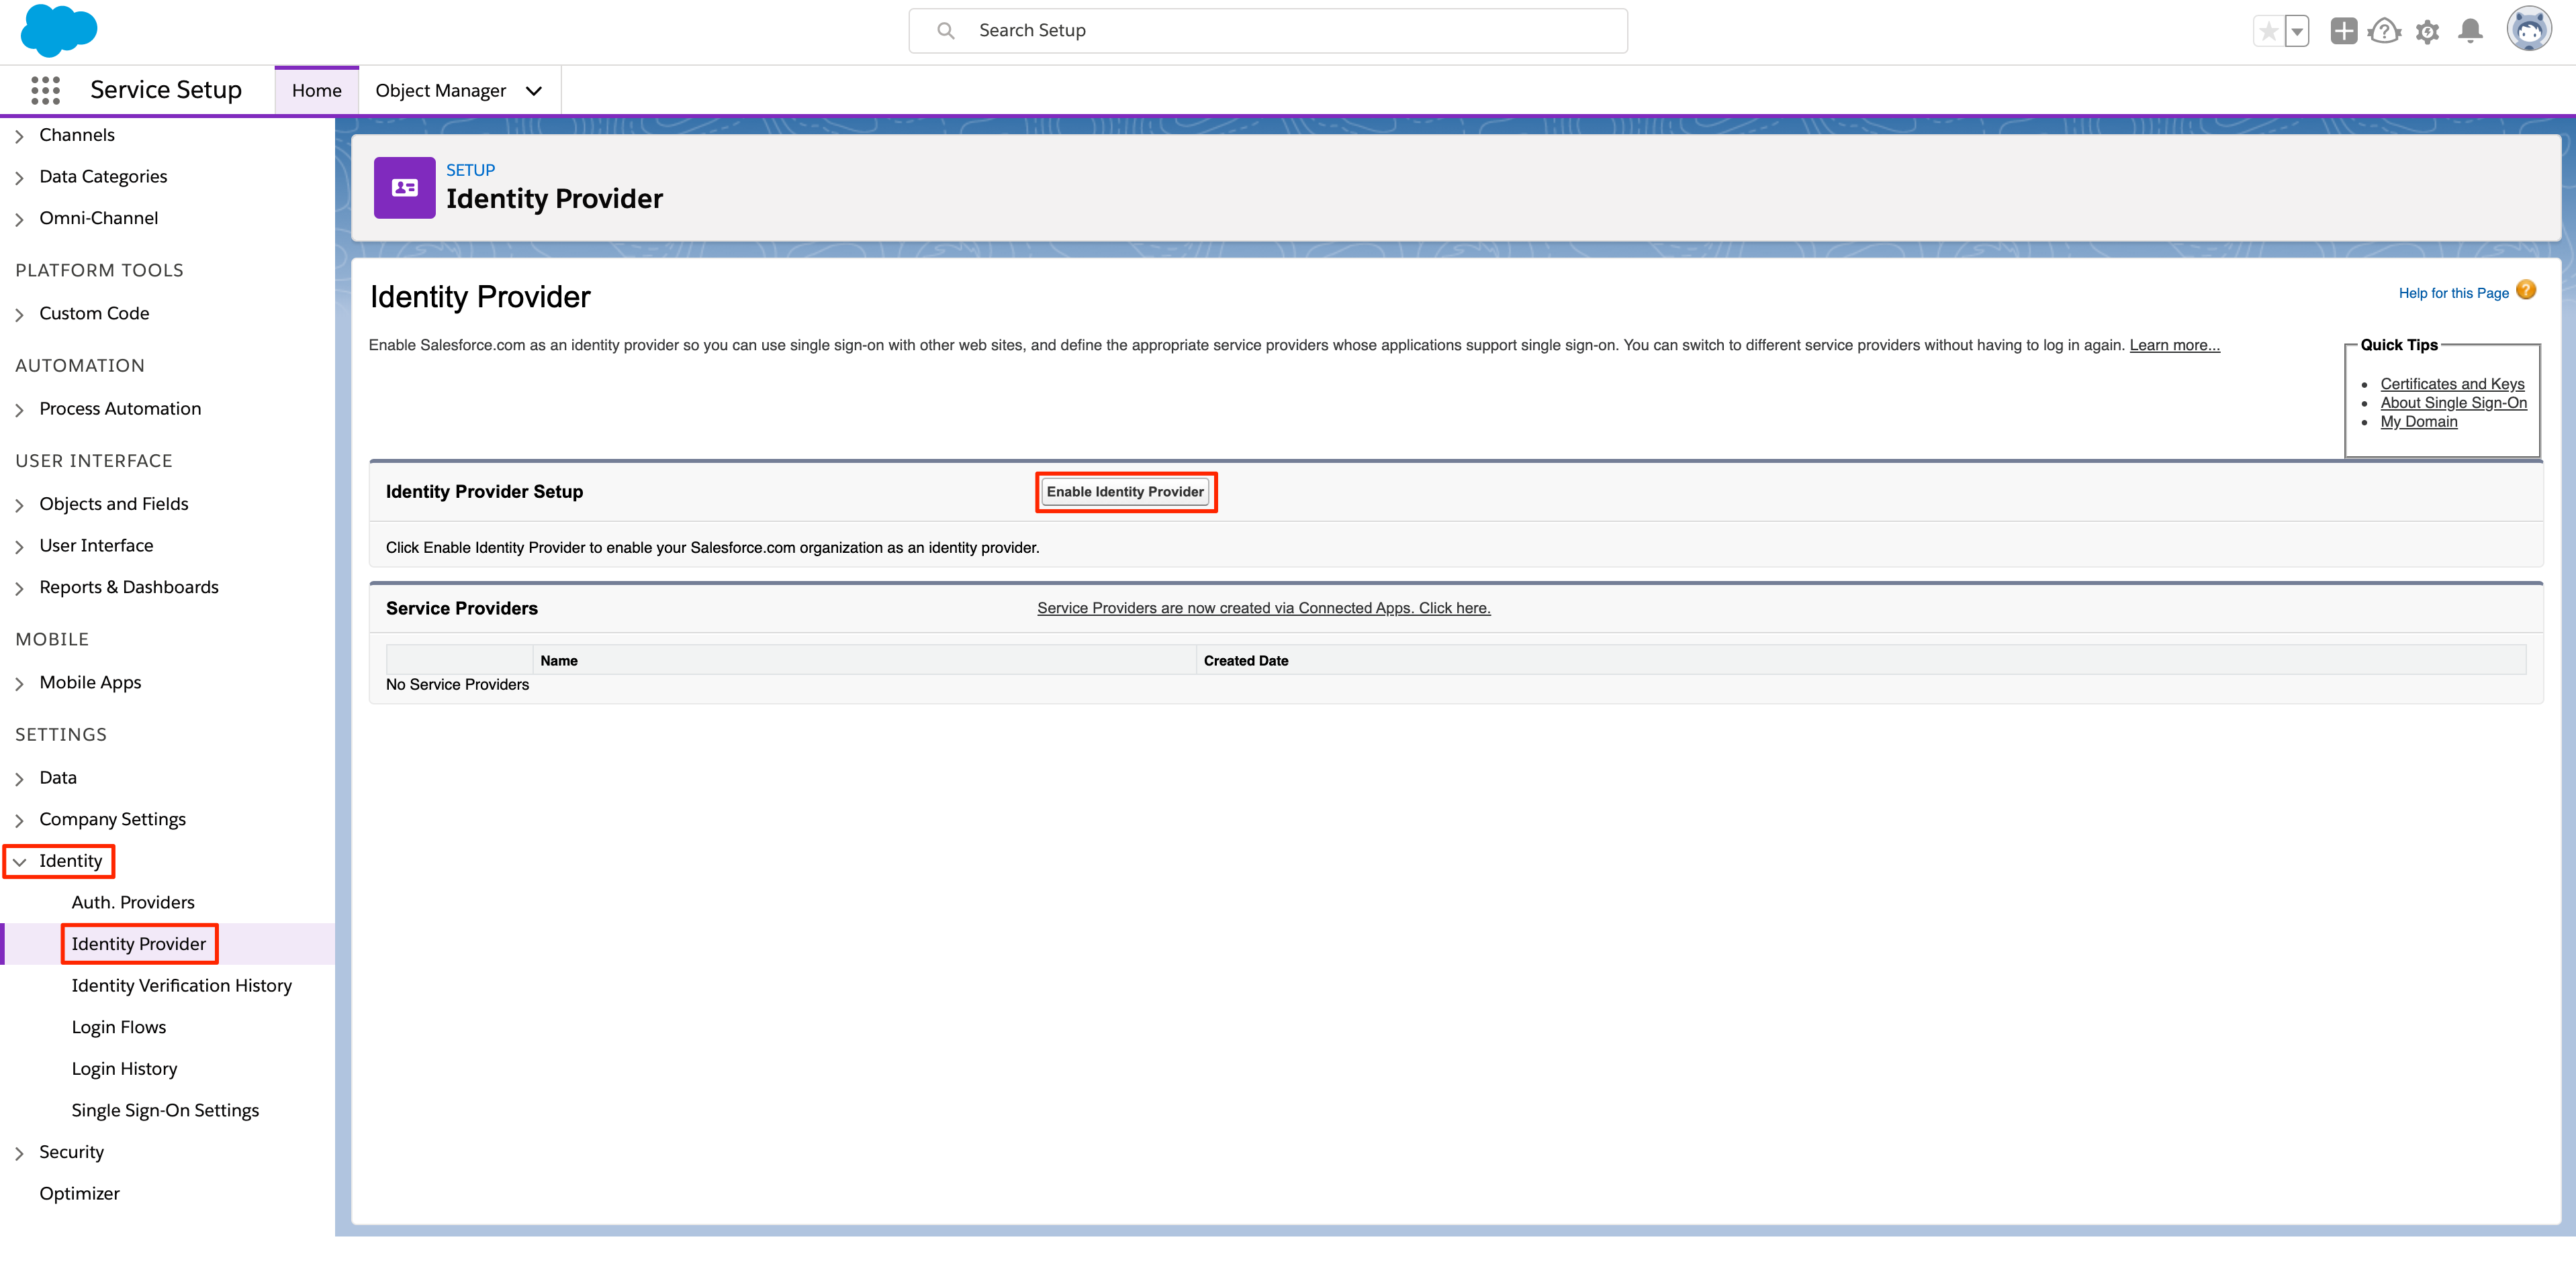Open the Global Actions plus icon
This screenshot has height=1264, width=2576.
(2343, 31)
